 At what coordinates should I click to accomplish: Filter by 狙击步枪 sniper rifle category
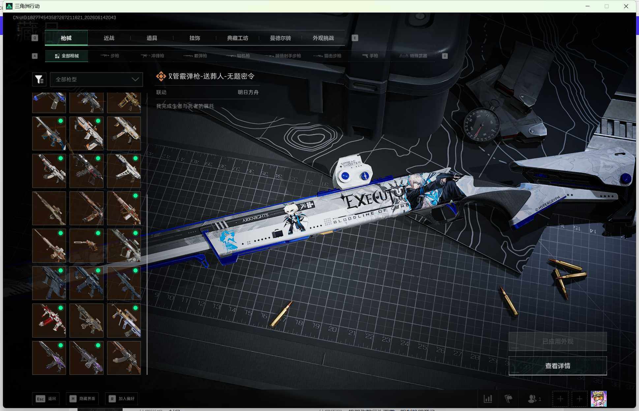[327, 56]
